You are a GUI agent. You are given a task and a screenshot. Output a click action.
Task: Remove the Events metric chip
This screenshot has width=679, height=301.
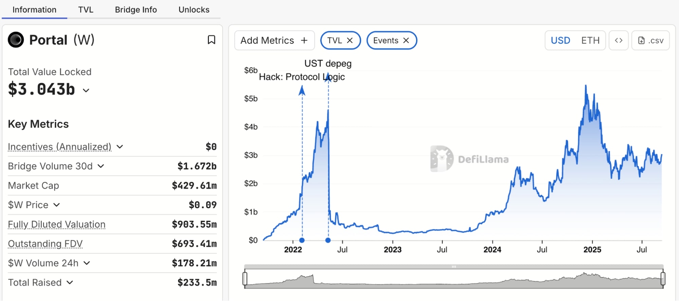click(x=406, y=40)
